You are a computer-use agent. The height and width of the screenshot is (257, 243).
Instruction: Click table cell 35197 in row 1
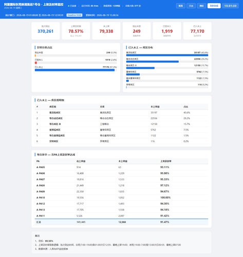coord(154,113)
